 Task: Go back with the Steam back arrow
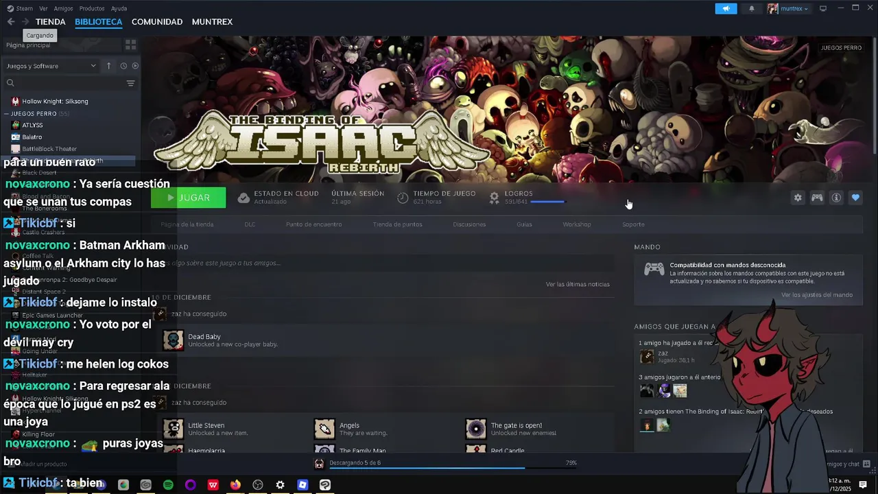[11, 22]
